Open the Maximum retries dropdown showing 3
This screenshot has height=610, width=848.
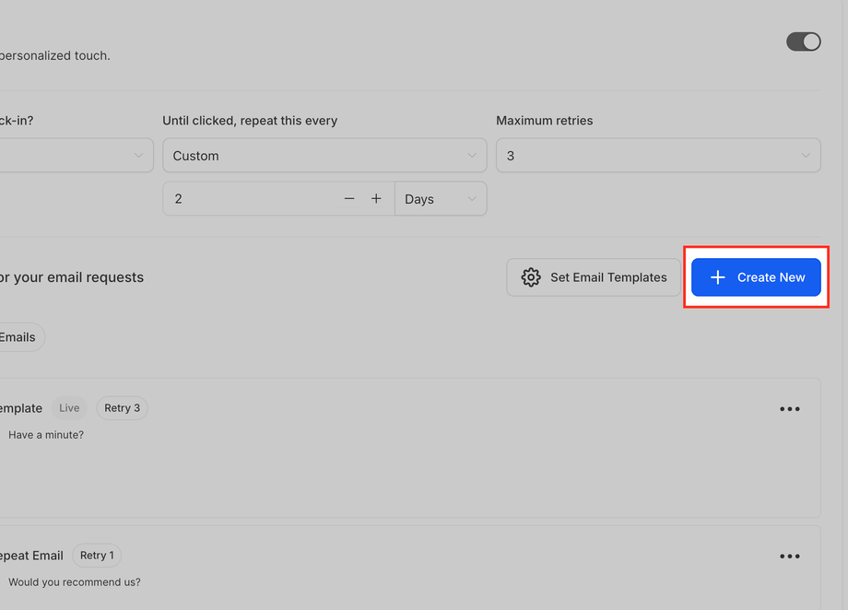658,156
